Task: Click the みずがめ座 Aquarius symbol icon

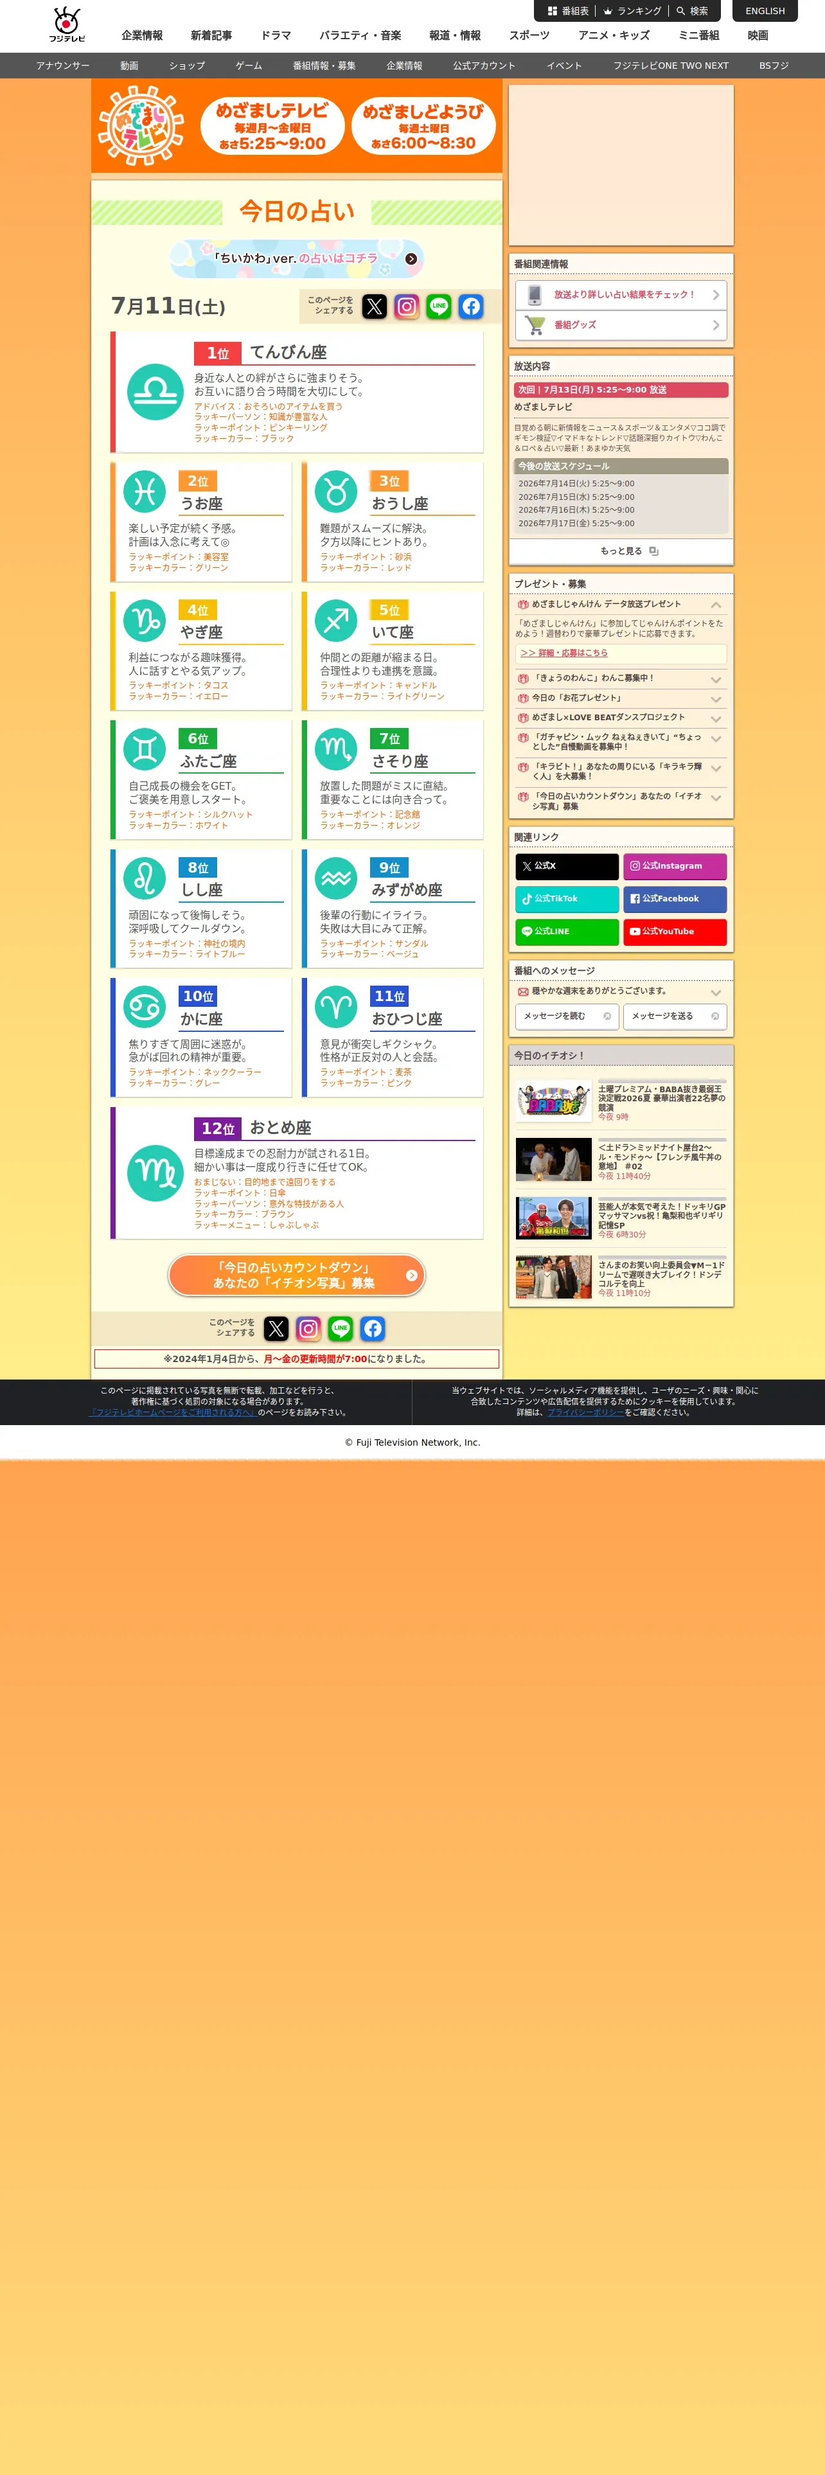Action: click(336, 878)
